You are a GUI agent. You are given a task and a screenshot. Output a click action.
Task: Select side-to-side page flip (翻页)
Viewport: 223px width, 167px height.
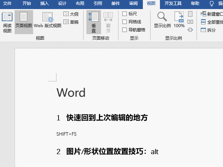pos(108,22)
